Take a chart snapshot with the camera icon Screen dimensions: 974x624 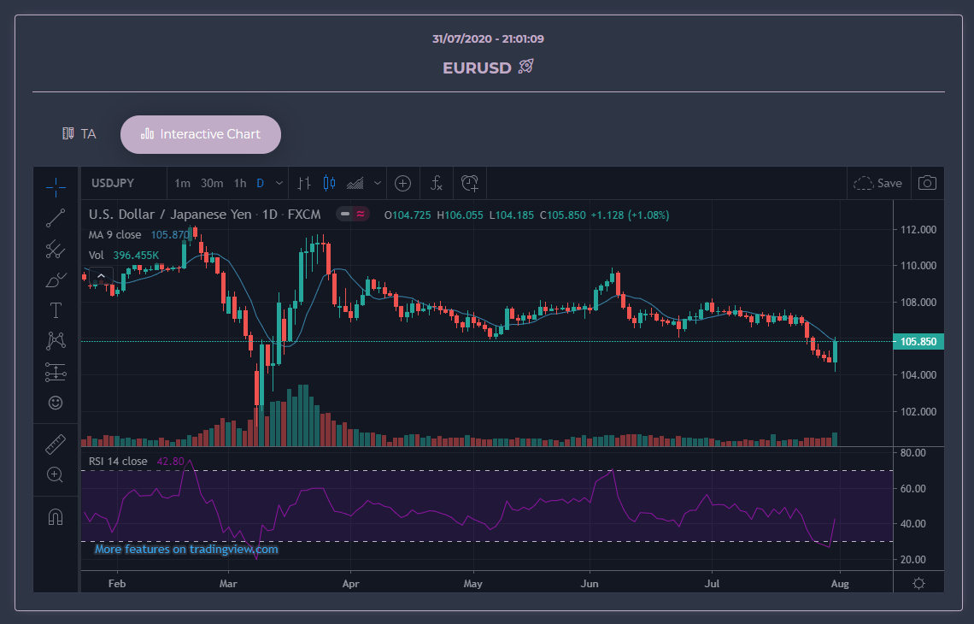[x=927, y=183]
